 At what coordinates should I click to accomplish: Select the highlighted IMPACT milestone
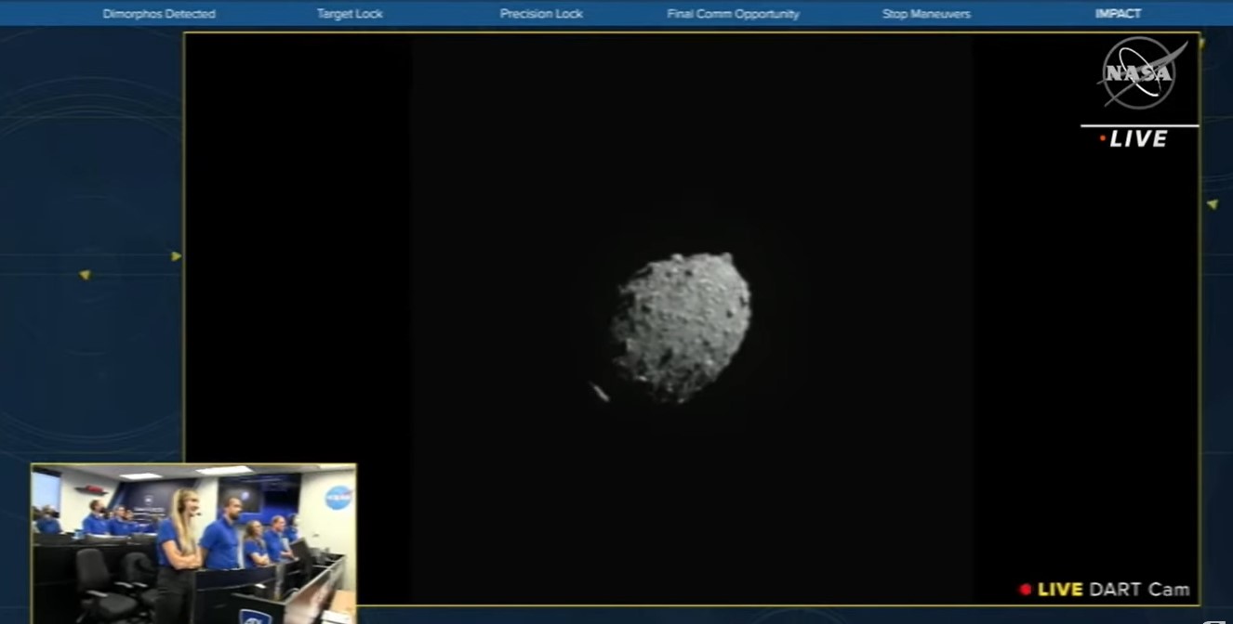pos(1118,14)
